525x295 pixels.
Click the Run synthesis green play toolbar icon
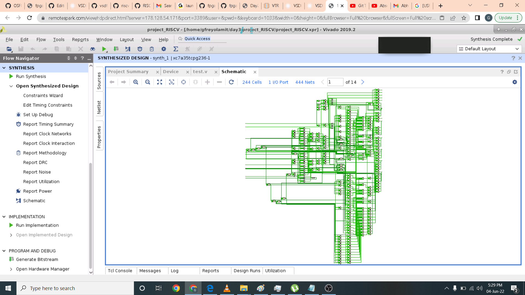[104, 49]
